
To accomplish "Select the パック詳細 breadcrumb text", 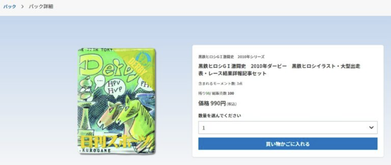I will [41, 6].
